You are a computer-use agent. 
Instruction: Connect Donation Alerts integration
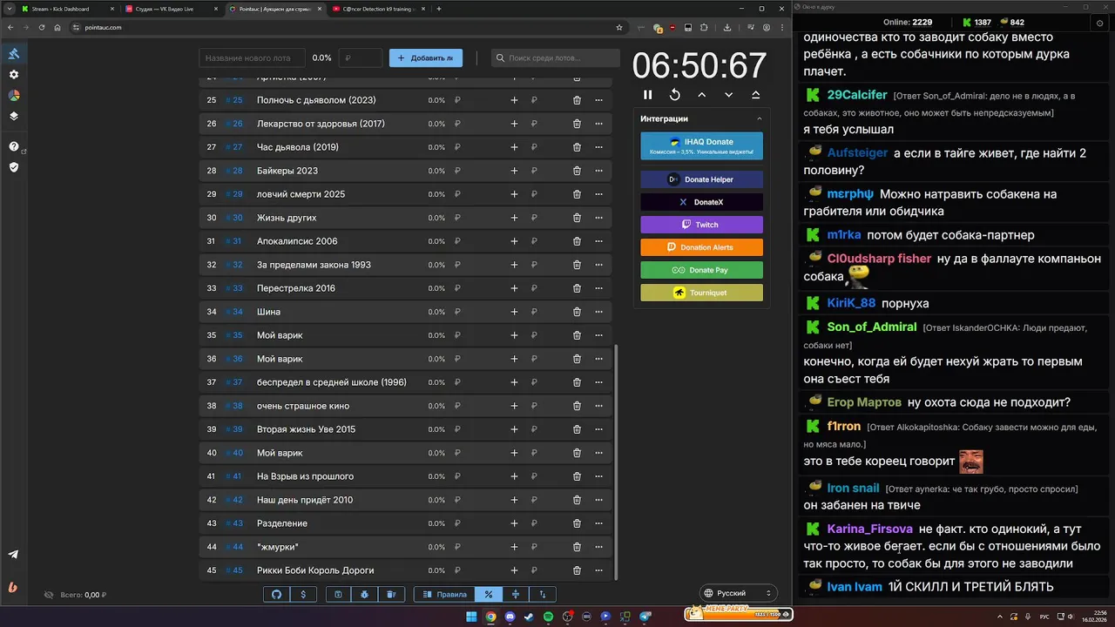[x=701, y=247]
